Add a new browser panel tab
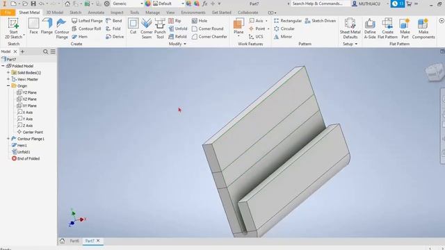 [x=22, y=51]
